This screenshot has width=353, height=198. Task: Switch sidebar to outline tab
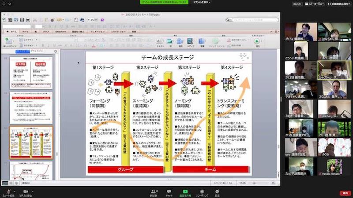tap(37, 51)
